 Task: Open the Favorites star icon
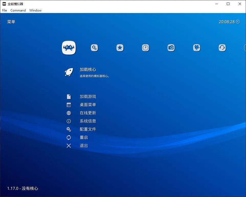[120, 47]
